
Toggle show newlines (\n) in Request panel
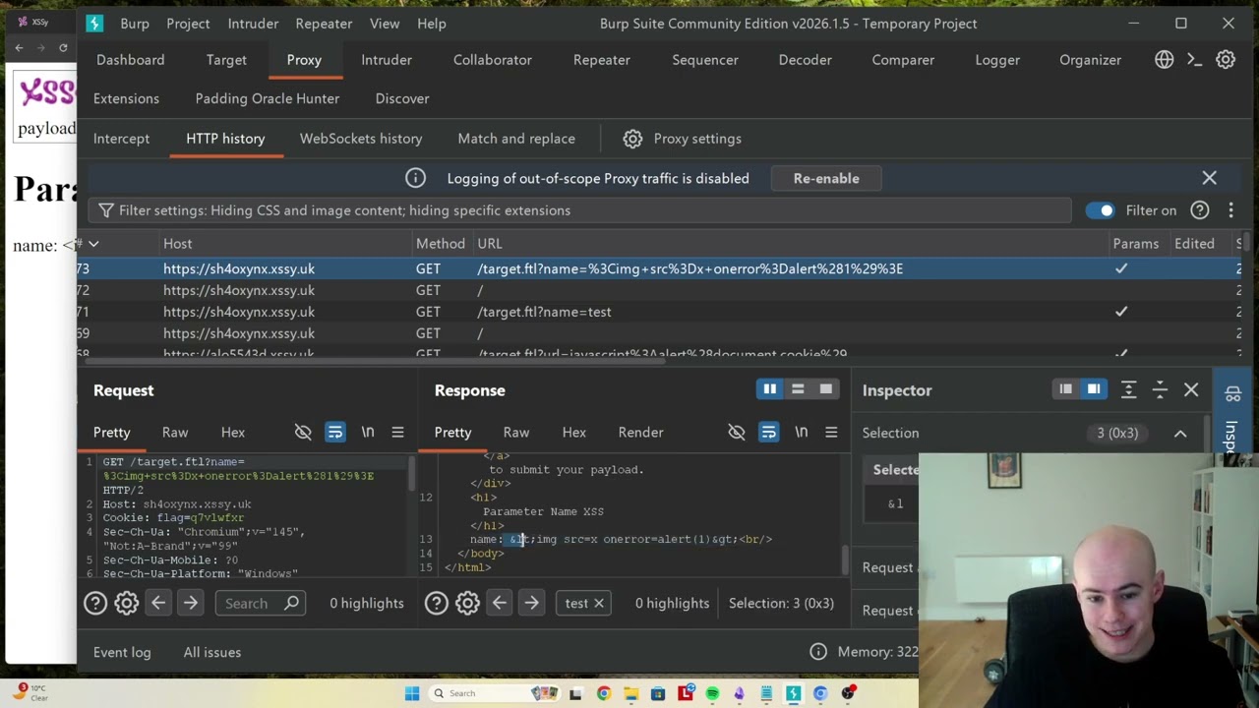368,433
